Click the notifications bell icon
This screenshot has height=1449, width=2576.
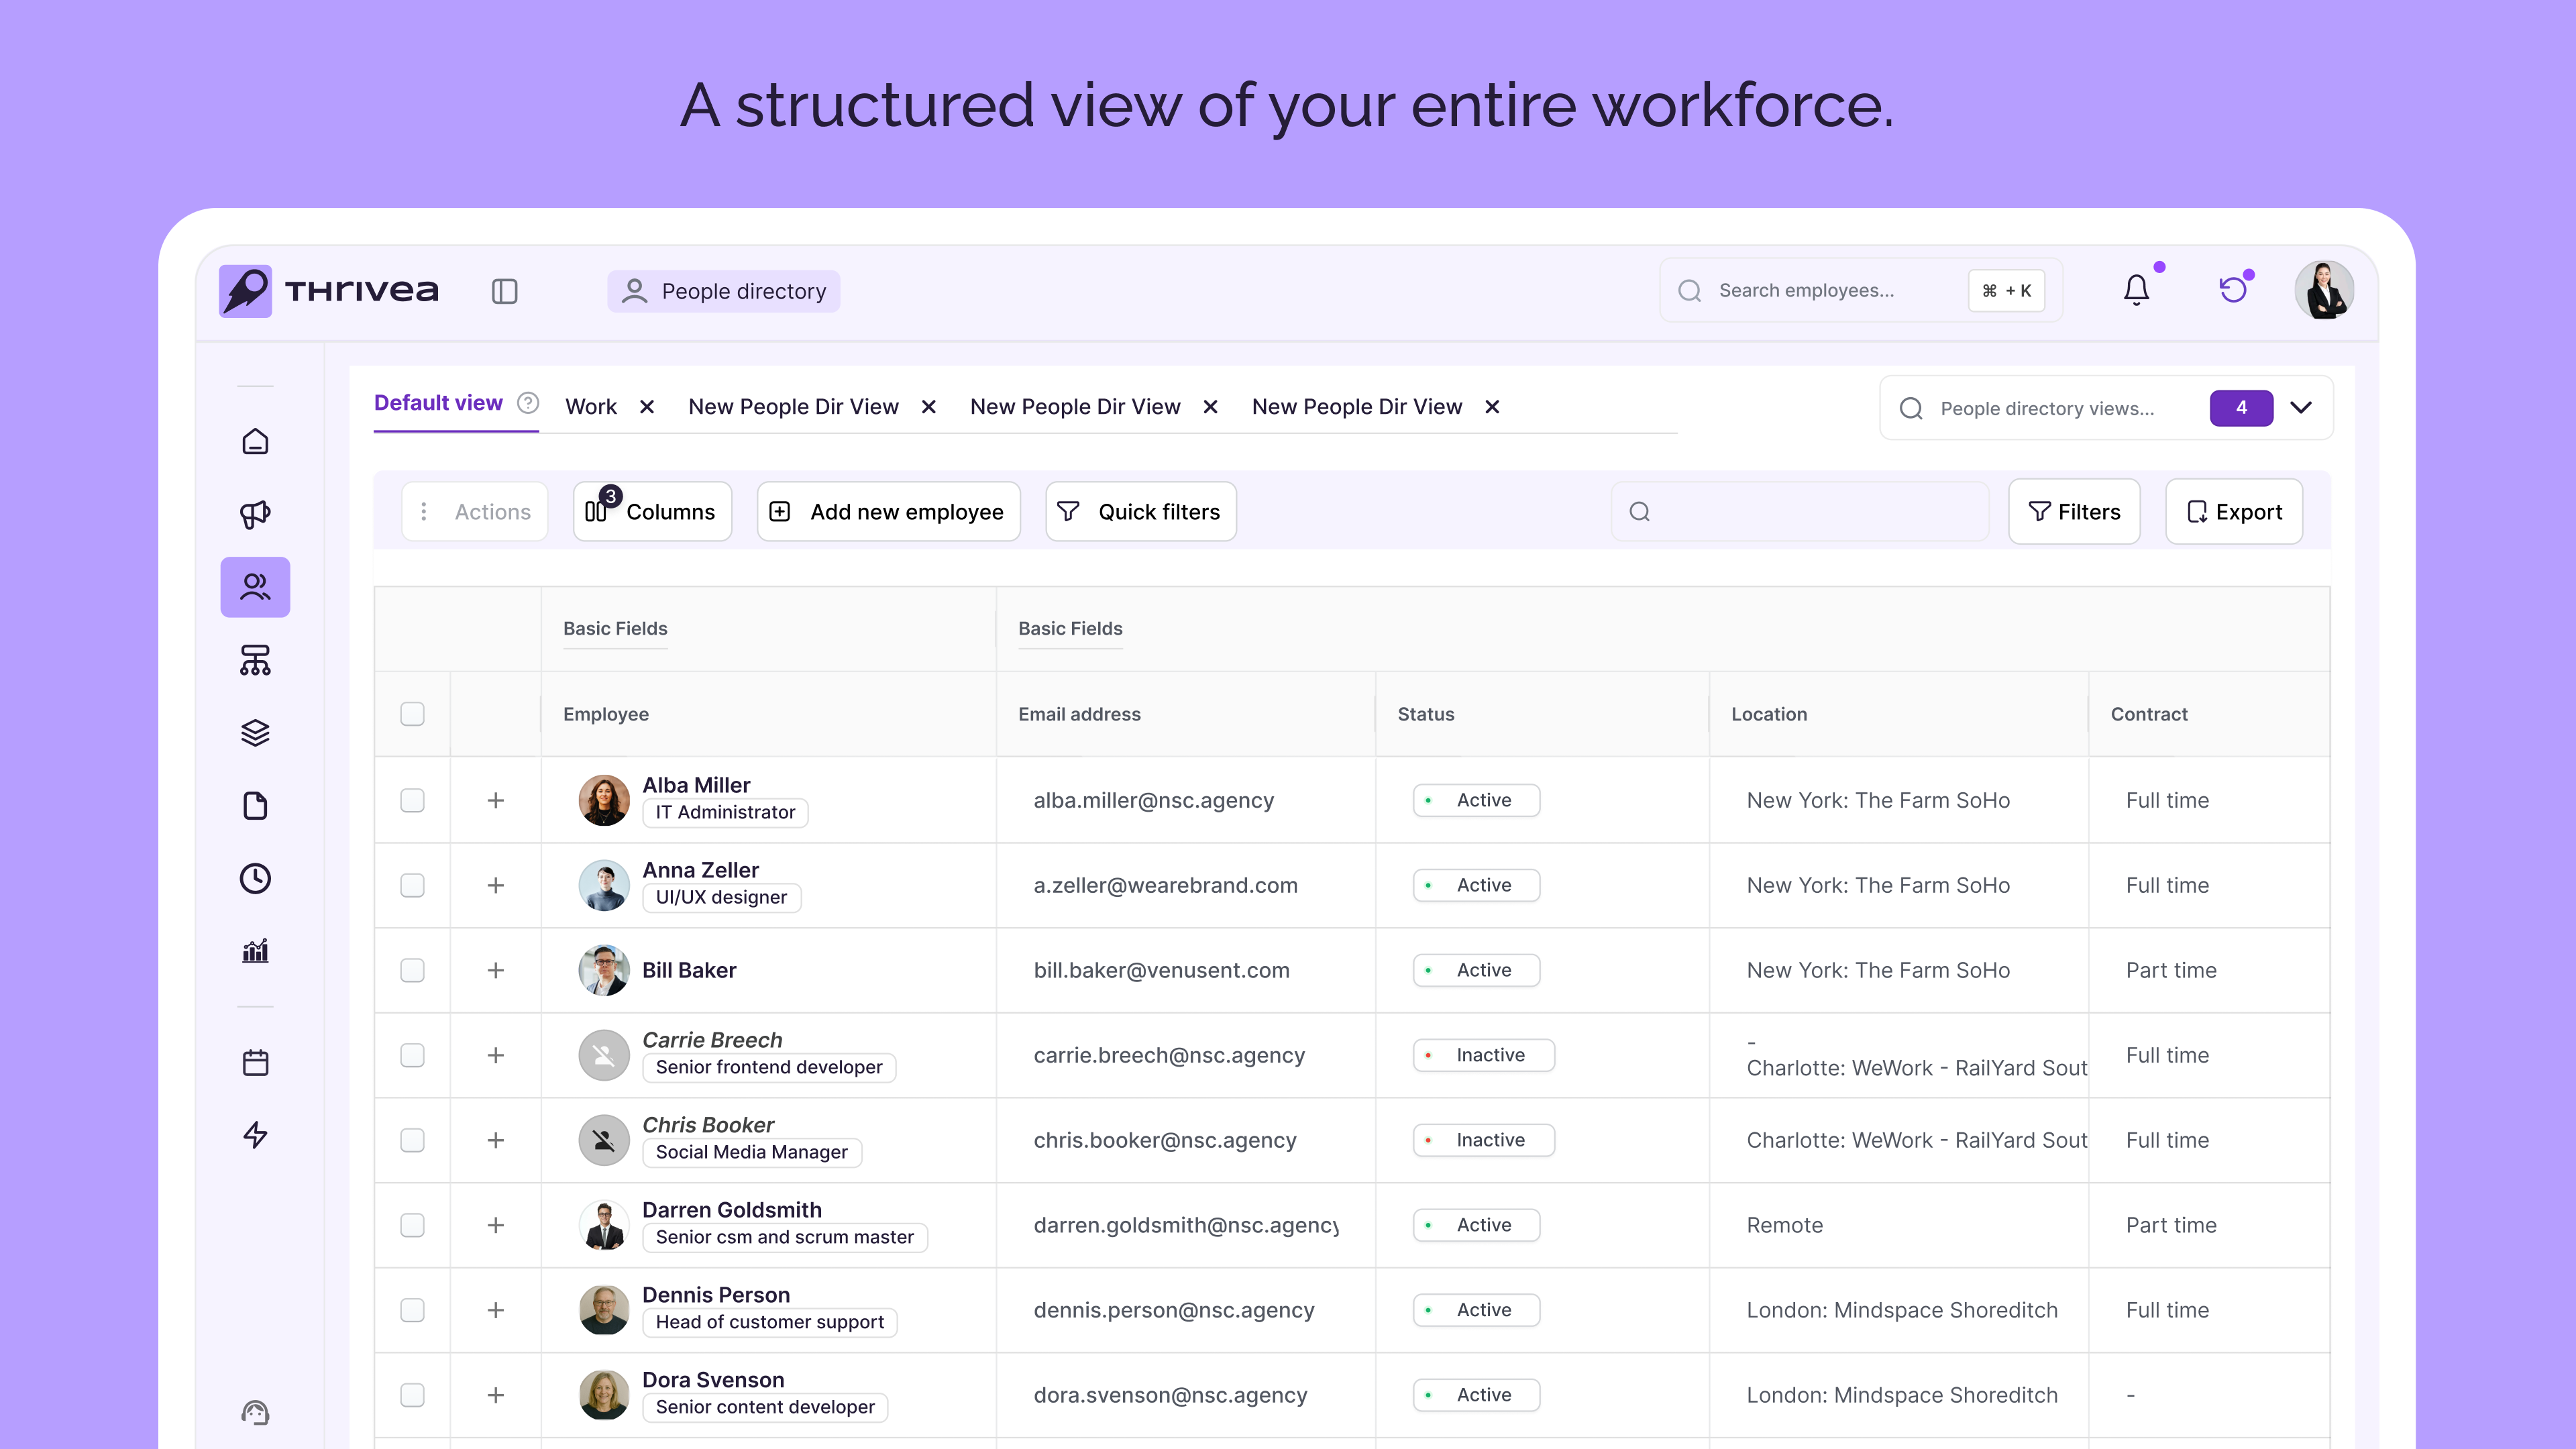pyautogui.click(x=2136, y=290)
